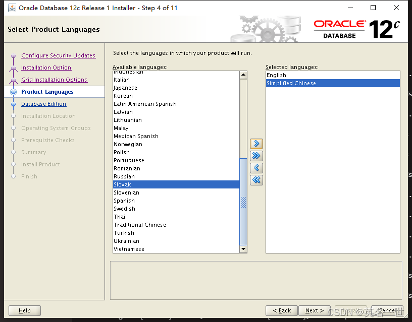The width and height of the screenshot is (412, 322).
Task: Open the Configure Security Updates step
Action: pos(59,55)
